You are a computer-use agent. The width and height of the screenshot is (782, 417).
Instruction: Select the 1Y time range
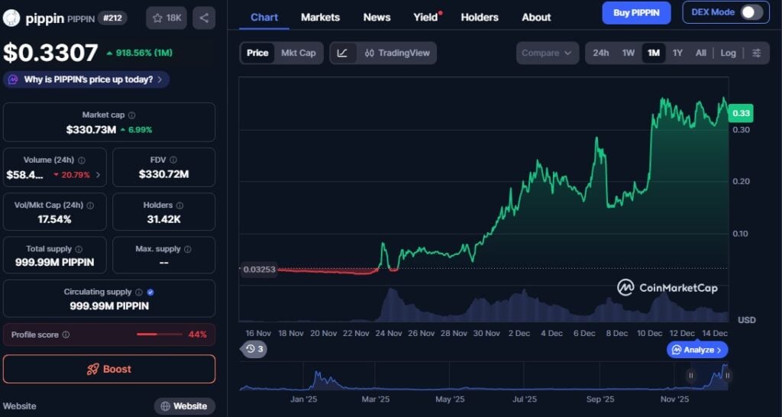coord(677,53)
